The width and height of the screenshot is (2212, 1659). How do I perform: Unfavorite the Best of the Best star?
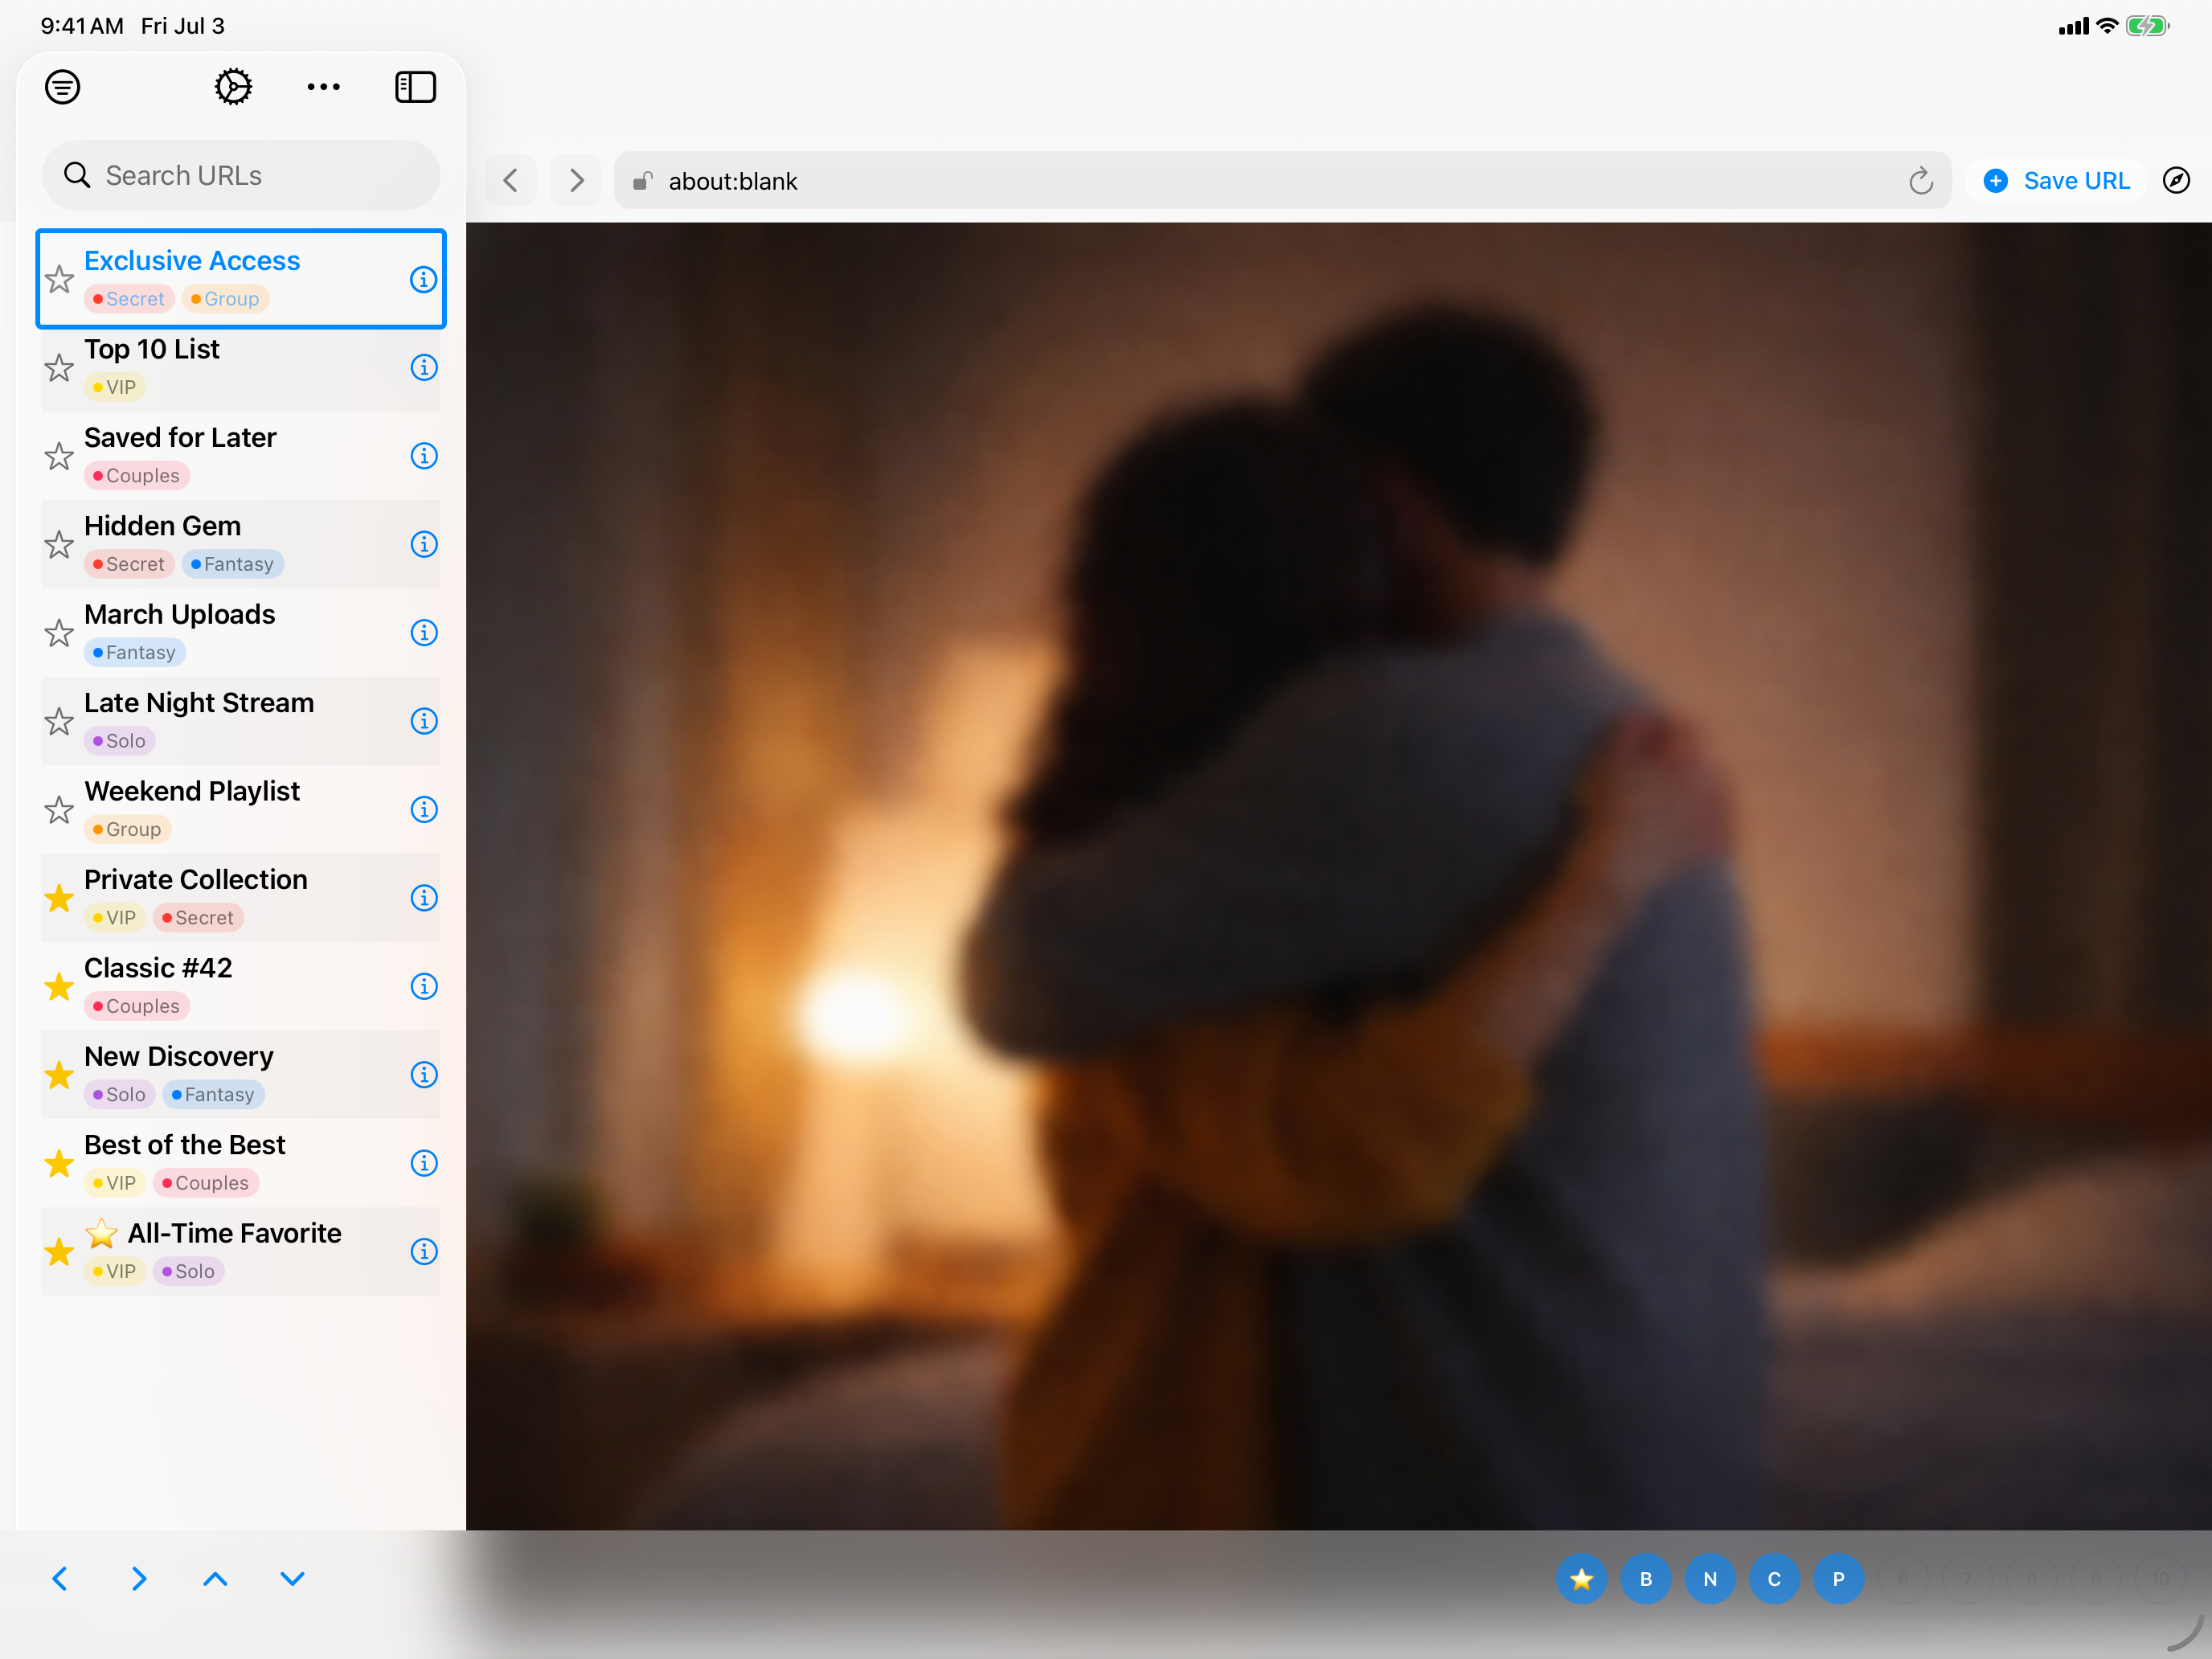click(x=59, y=1163)
